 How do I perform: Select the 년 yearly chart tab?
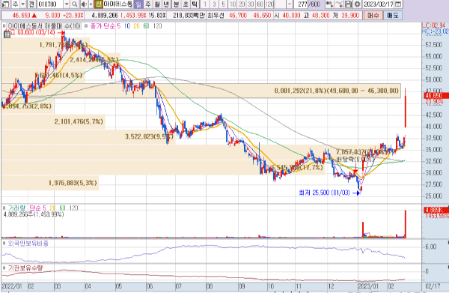coord(166,4)
